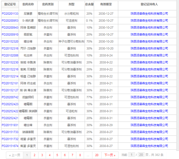Go to previous page 上一页

[x=15, y=155]
